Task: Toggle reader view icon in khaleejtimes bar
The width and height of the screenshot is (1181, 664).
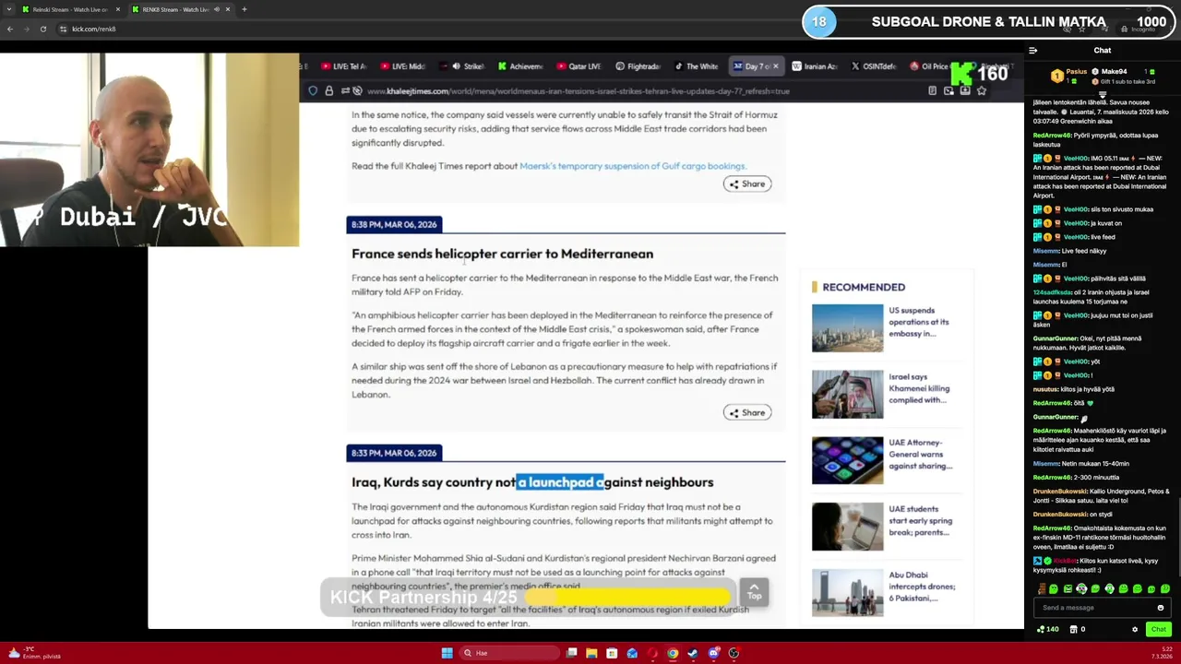Action: [x=932, y=90]
